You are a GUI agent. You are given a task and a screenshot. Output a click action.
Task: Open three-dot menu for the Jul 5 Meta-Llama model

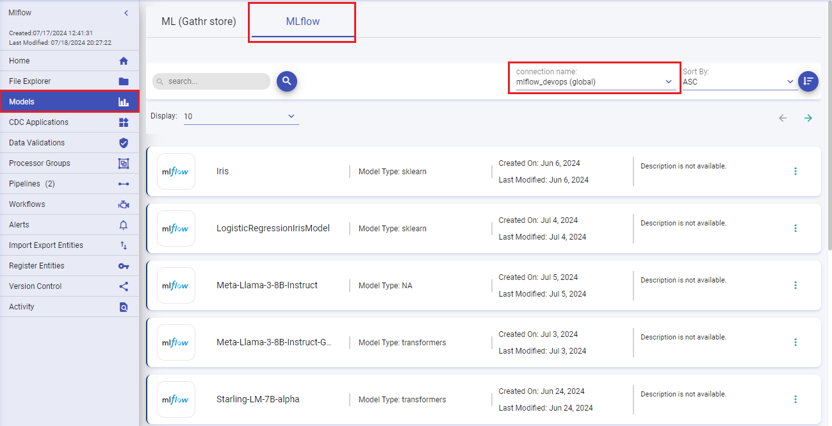(795, 285)
